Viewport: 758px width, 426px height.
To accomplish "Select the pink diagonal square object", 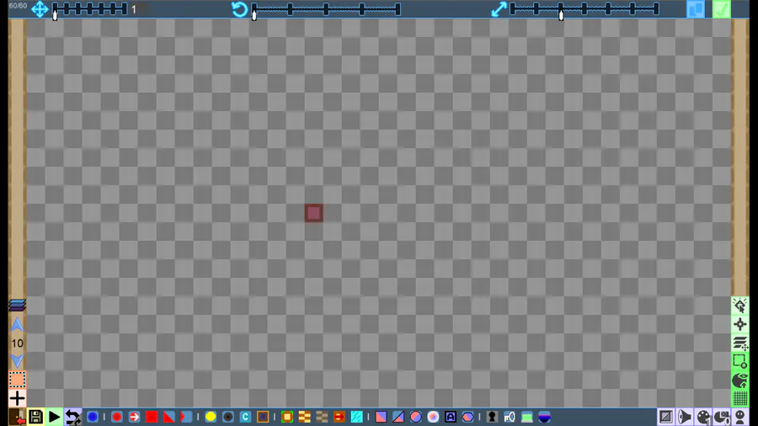I will tap(381, 417).
